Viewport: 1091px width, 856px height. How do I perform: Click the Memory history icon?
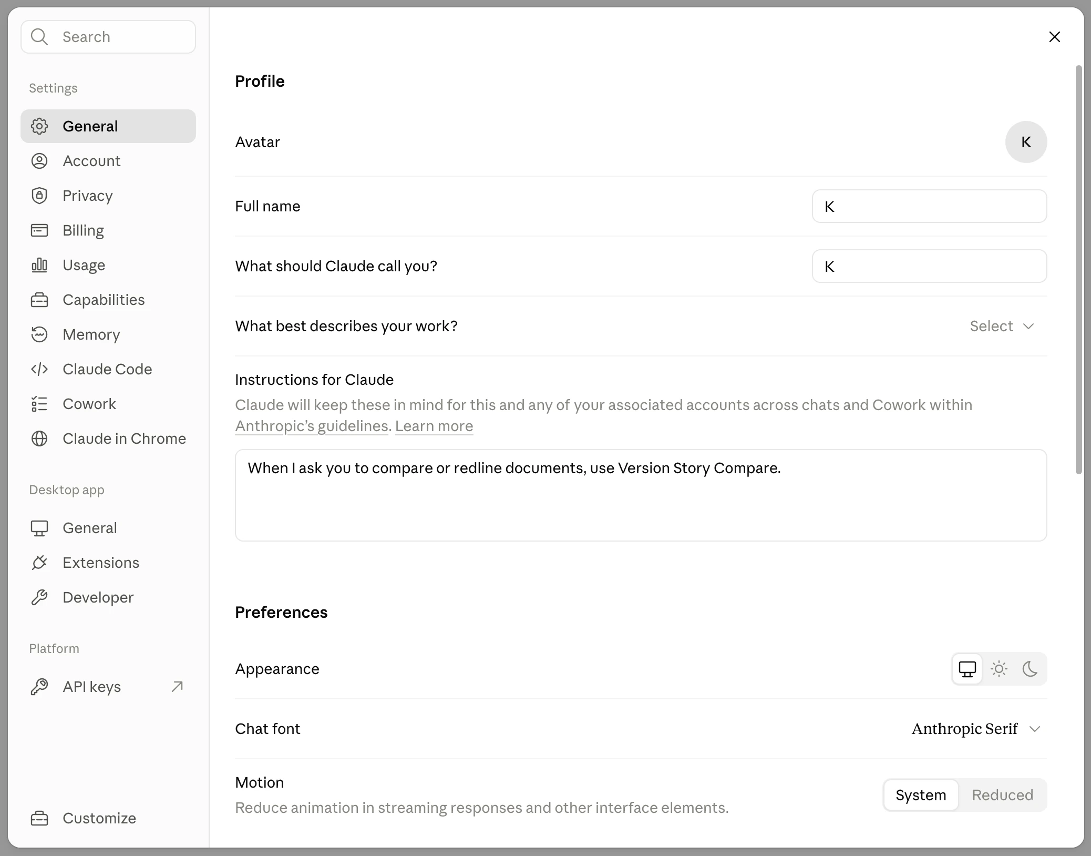point(39,334)
